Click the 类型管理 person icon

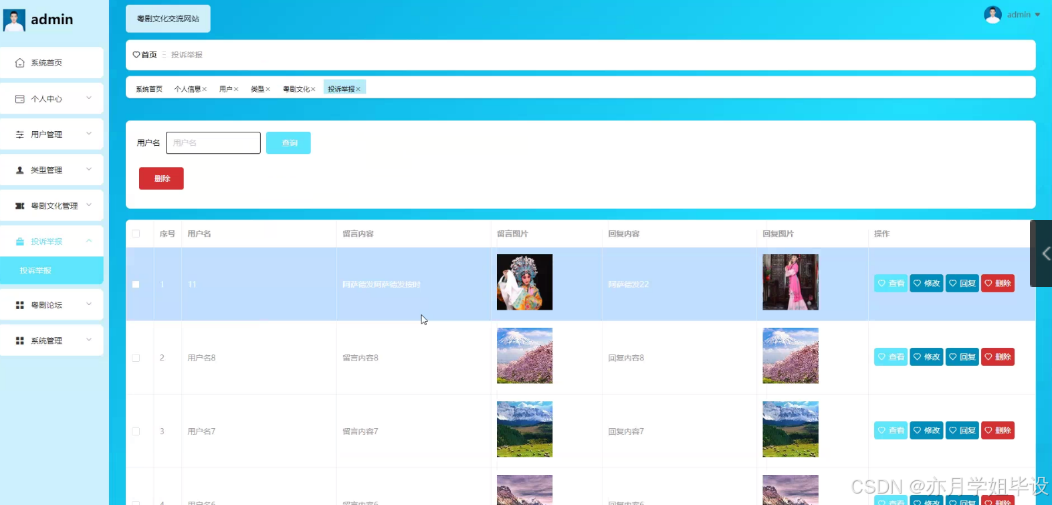[x=20, y=170]
